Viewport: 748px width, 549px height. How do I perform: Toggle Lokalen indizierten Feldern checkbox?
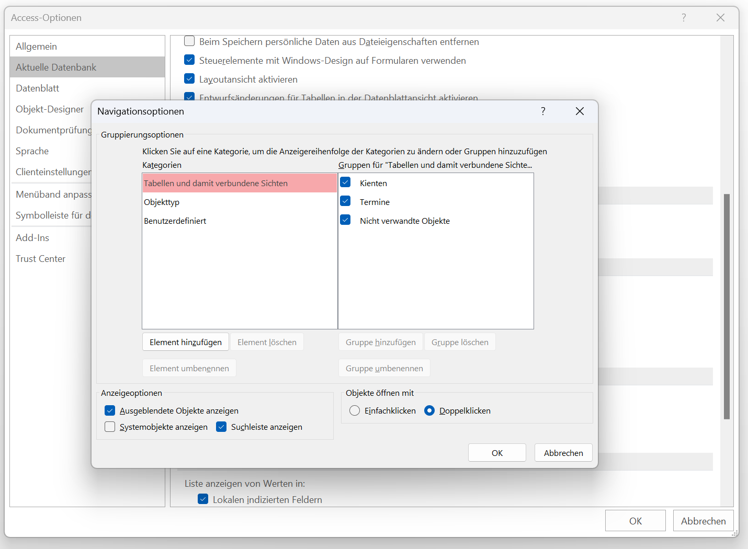click(x=203, y=499)
